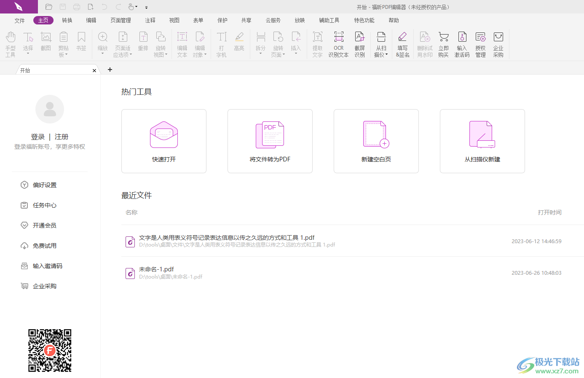Click the Open Time (打开时间) column header
Viewport: 584px width, 378px height.
(549, 212)
